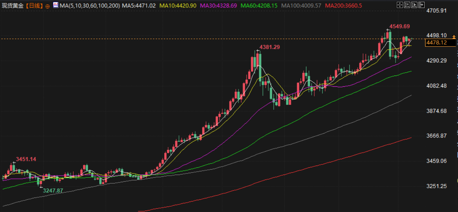Image resolution: width=458 pixels, height=212 pixels.
Task: Select the MA100:4009.57 legend value
Action: click(x=301, y=5)
